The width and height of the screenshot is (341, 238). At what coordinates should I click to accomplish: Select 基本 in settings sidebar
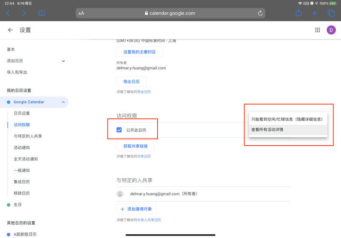coord(11,49)
